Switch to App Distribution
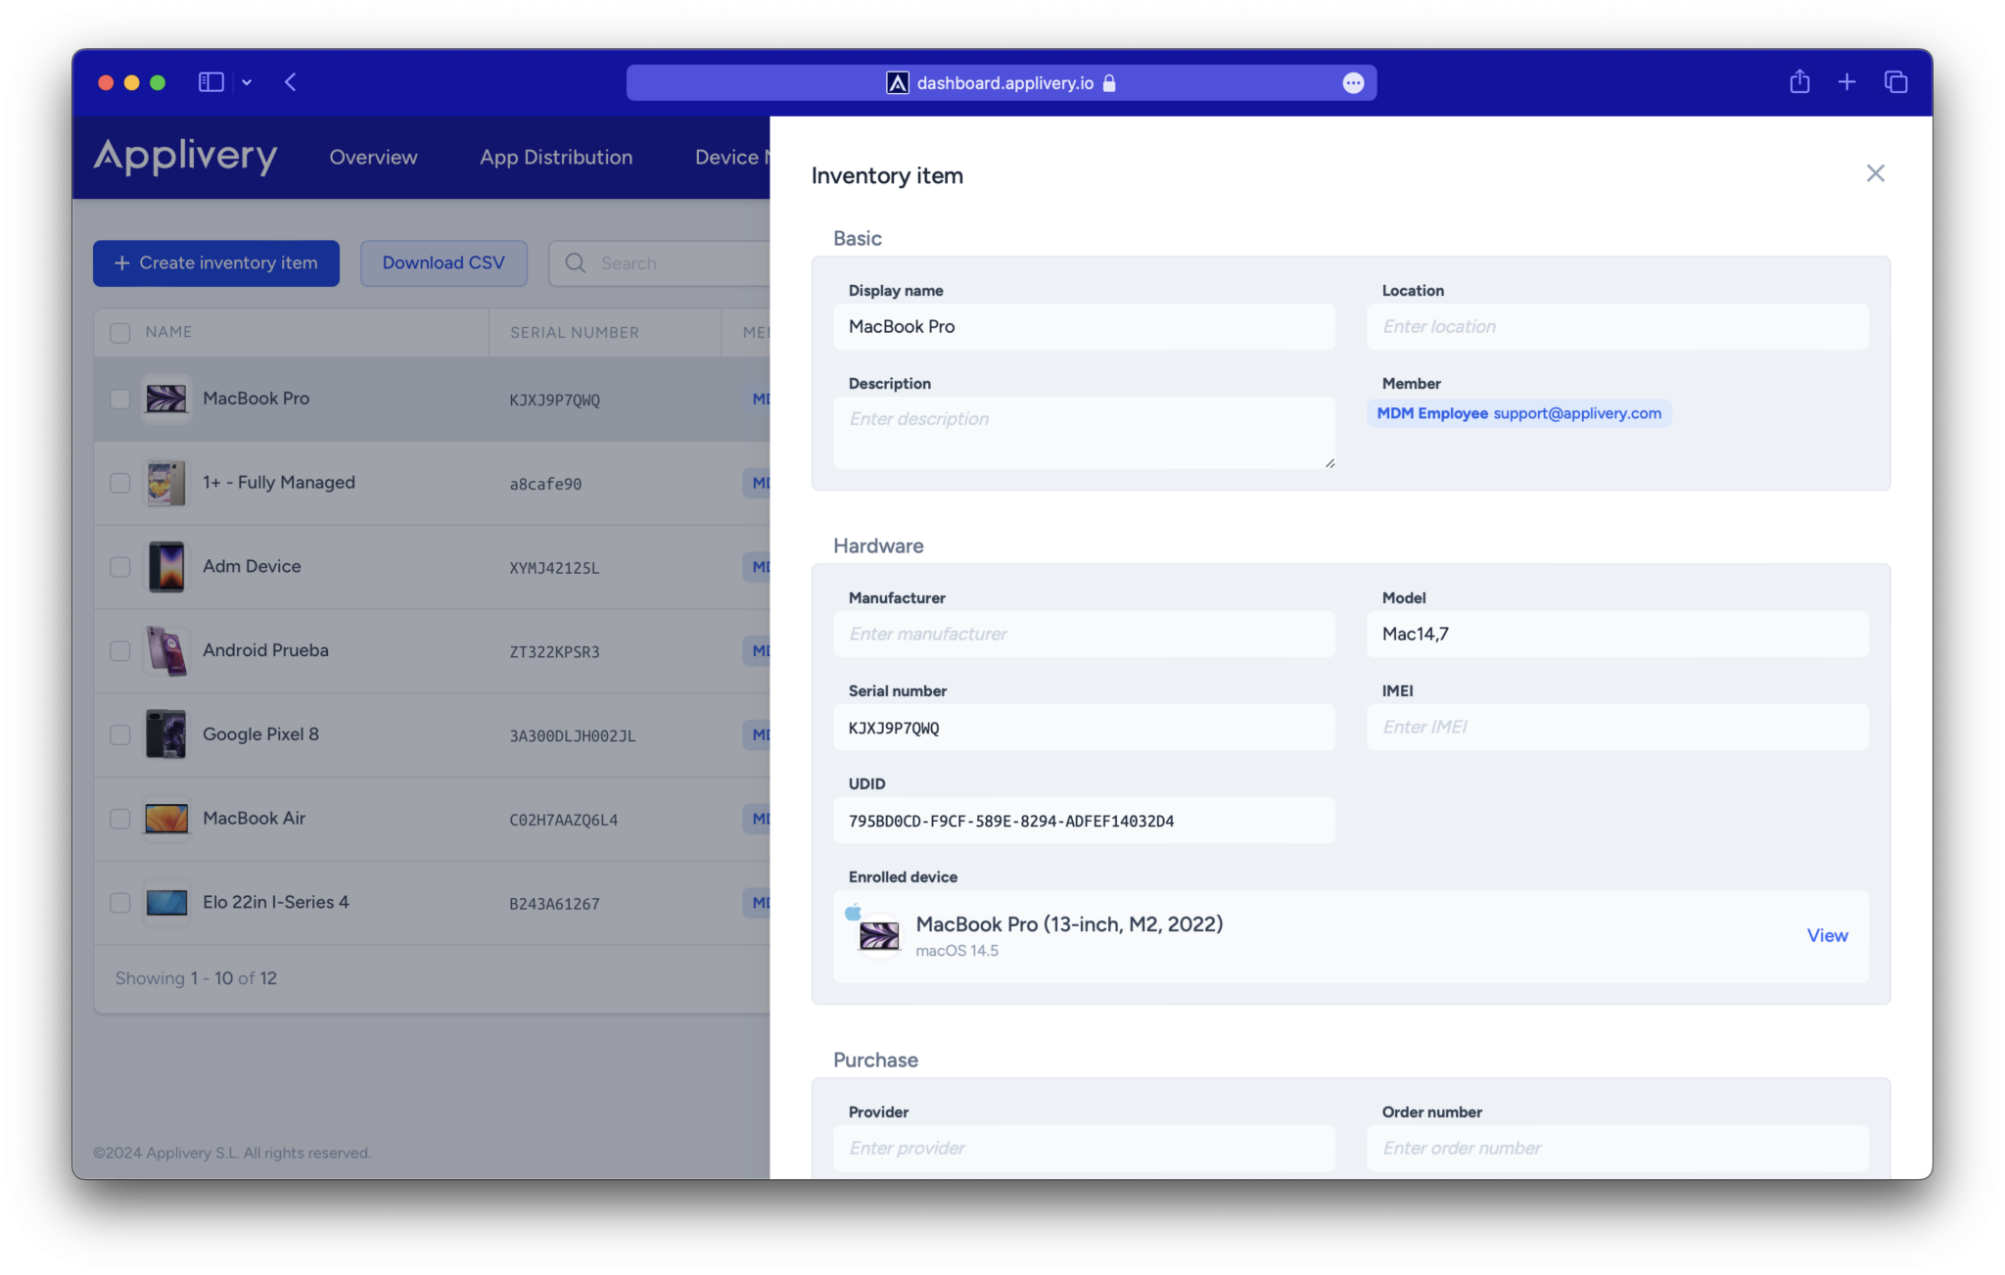2005x1275 pixels. [x=555, y=157]
